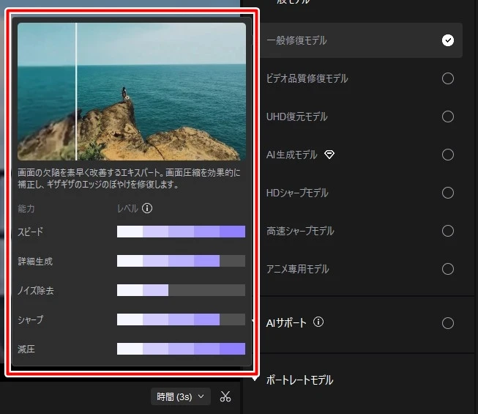478x414 pixels.
Task: Open the 時間 (3s) dropdown
Action: pos(181,396)
